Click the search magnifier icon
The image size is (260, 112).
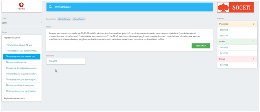[50, 7]
